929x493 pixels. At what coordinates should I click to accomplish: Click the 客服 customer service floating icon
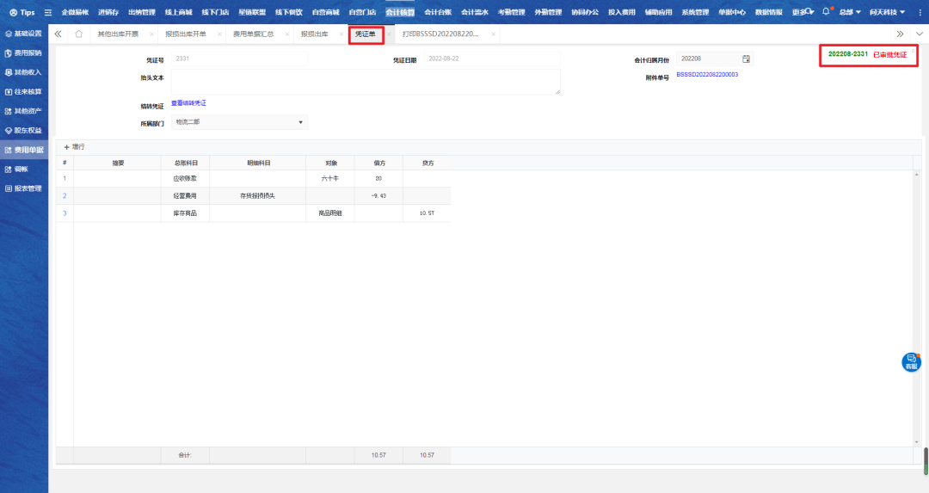911,362
